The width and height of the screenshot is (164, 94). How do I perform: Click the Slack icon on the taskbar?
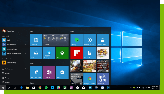(x=59, y=88)
